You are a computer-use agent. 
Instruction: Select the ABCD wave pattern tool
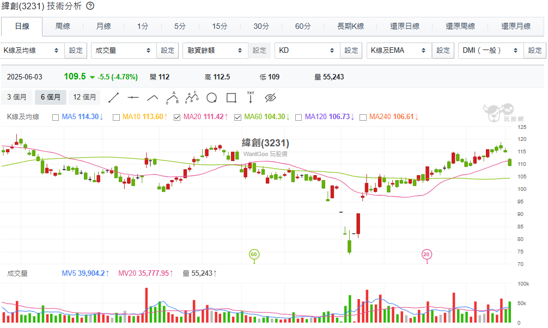tap(192, 97)
